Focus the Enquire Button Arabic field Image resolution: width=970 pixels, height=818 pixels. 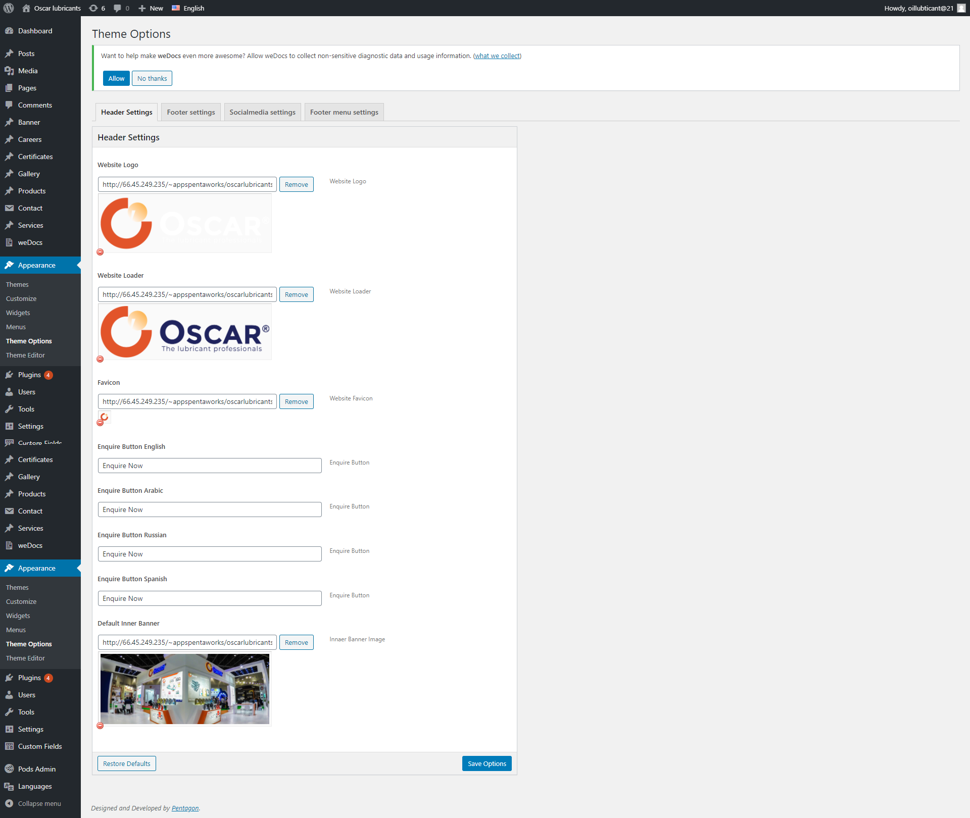coord(210,509)
